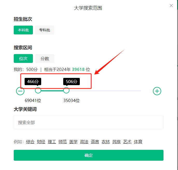Click the 医学 keyword suggestion
Image resolution: width=178 pixels, height=170 pixels.
(x=73, y=142)
